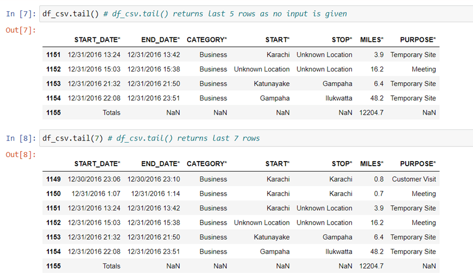Image resolution: width=473 pixels, height=277 pixels.
Task: Select row index 1151 in Out[8] table
Action: [x=53, y=208]
